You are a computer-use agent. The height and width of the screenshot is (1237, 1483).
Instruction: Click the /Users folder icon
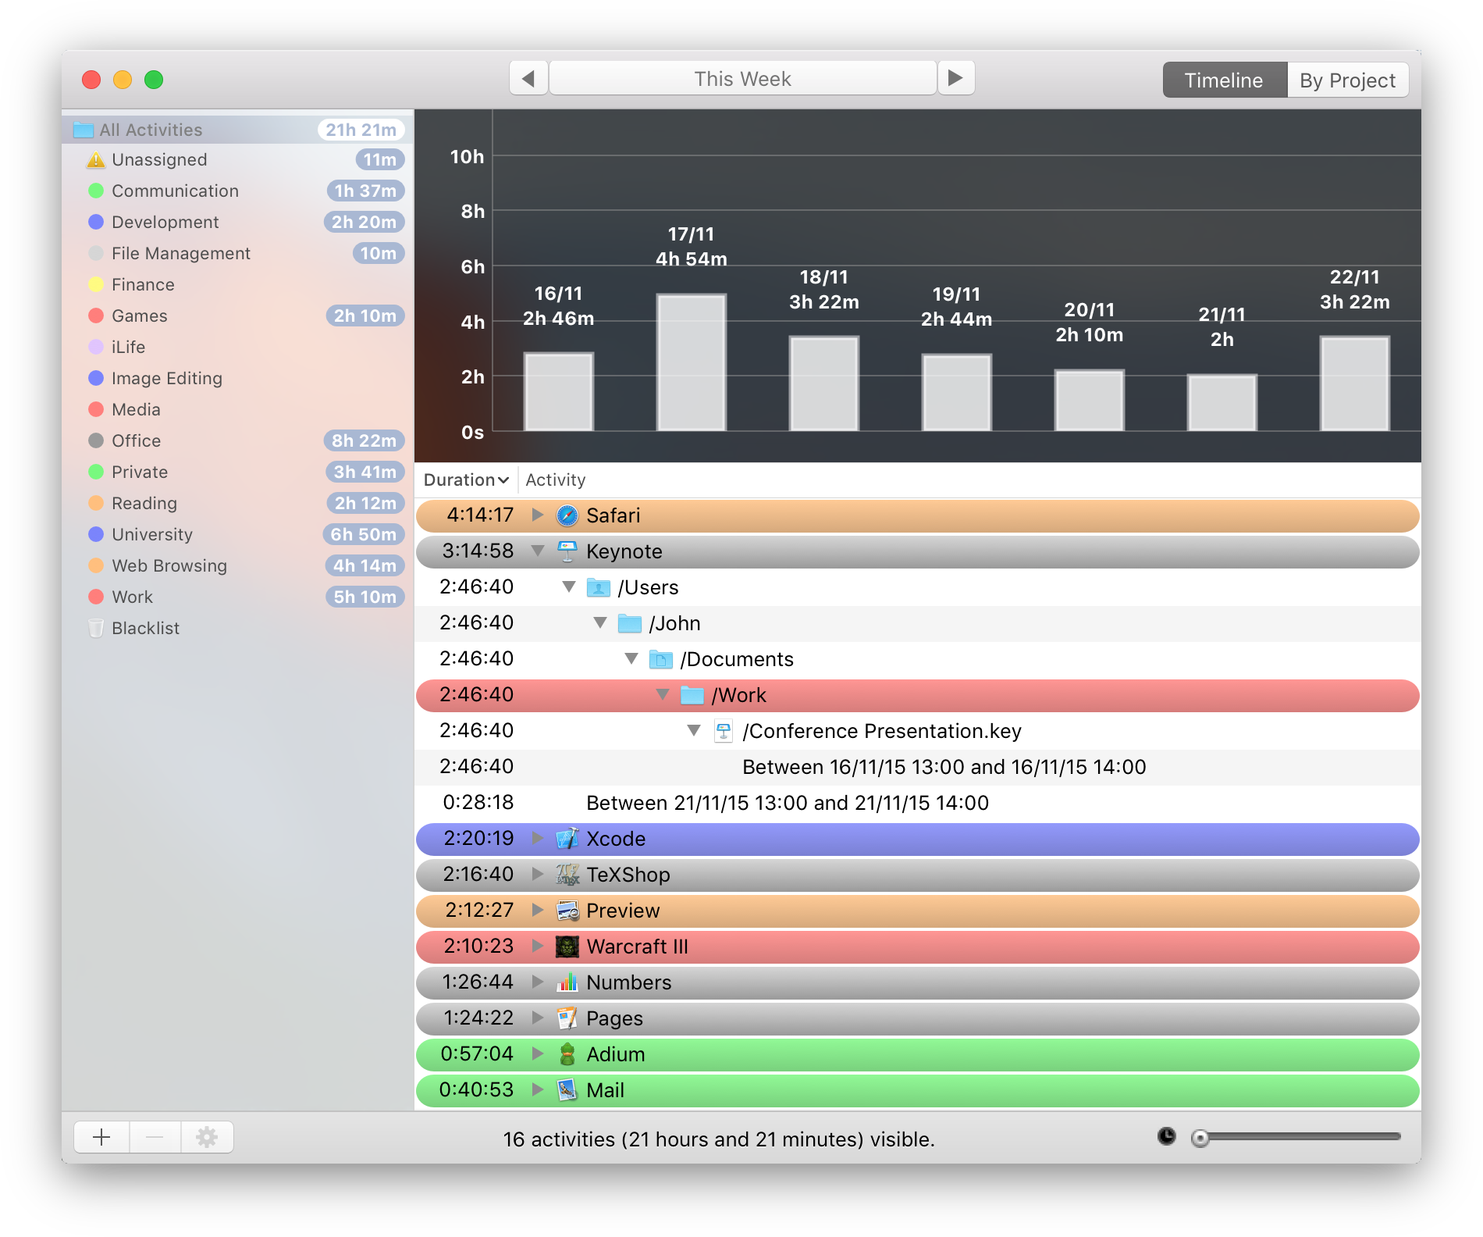(x=599, y=587)
